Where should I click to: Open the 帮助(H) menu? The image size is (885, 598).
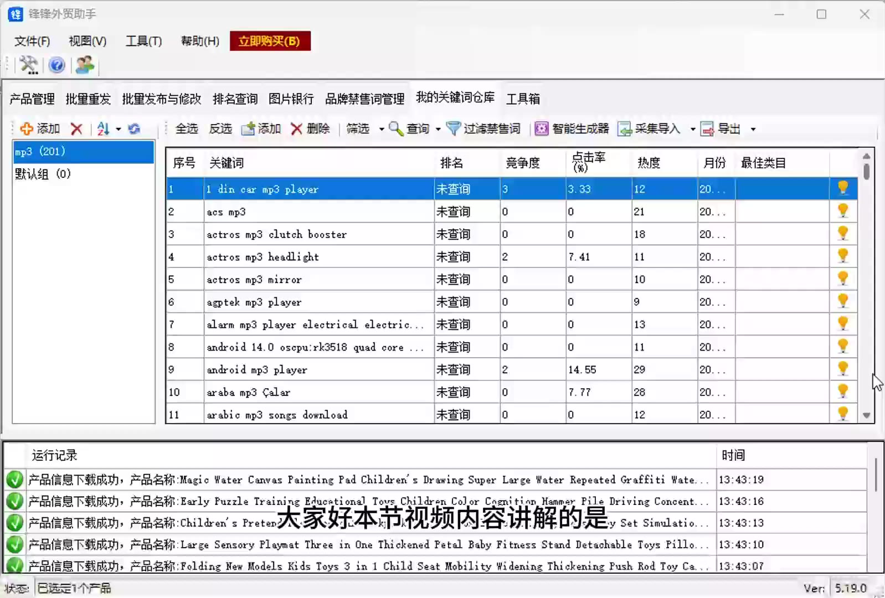click(200, 42)
